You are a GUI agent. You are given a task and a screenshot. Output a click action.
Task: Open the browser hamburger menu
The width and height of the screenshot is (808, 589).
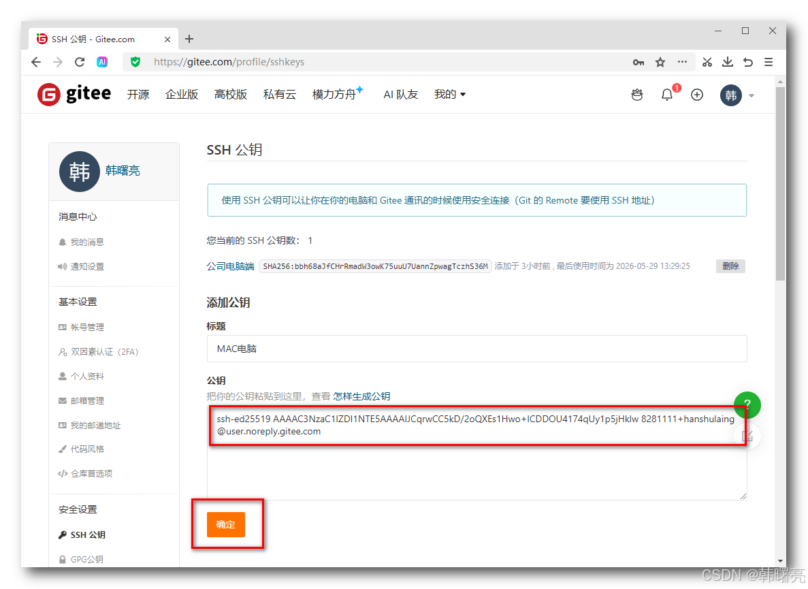[x=769, y=63]
